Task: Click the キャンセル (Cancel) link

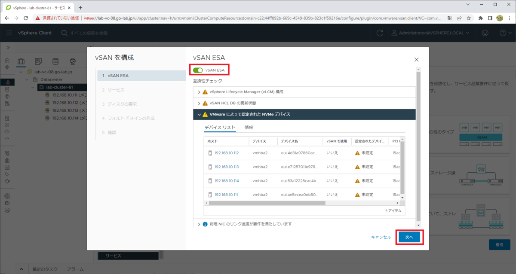Action: pos(381,237)
